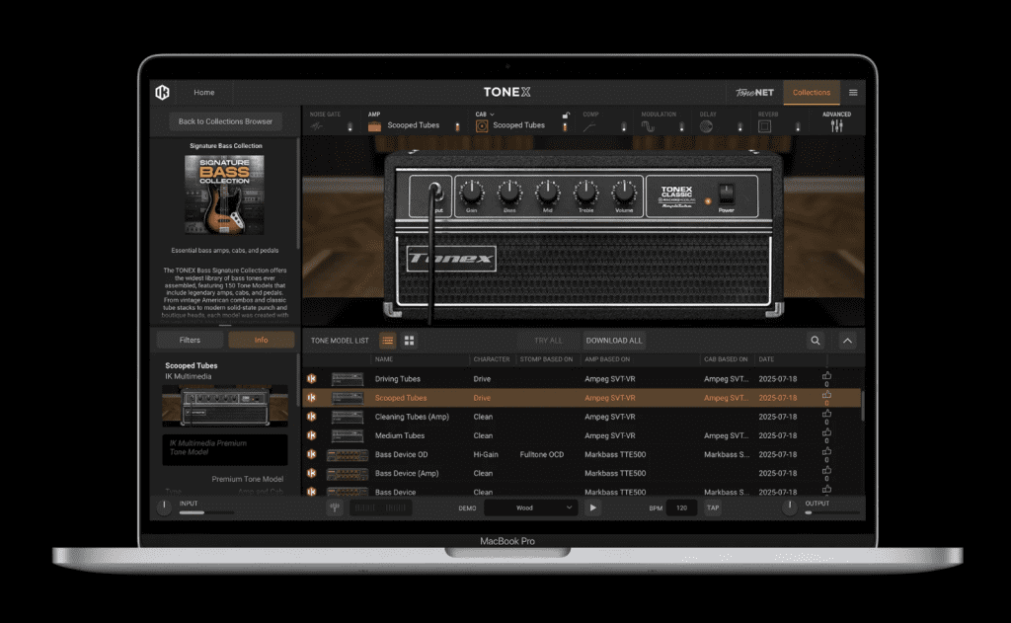
Task: Click the IK Multimedia logo icon
Action: 162,93
